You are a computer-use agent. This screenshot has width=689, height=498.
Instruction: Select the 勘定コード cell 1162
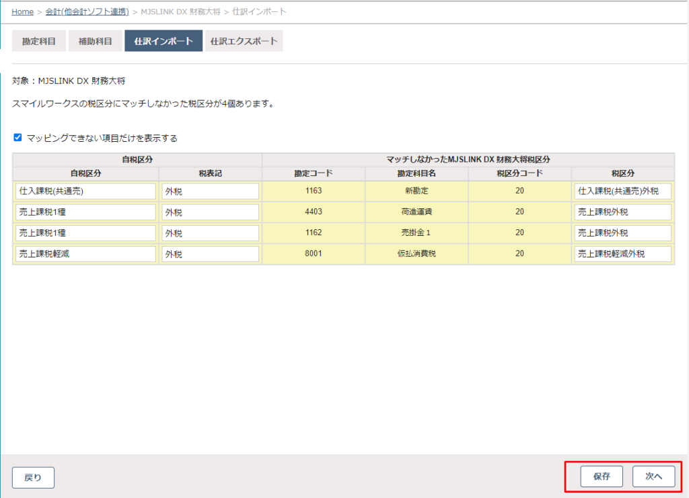(314, 233)
